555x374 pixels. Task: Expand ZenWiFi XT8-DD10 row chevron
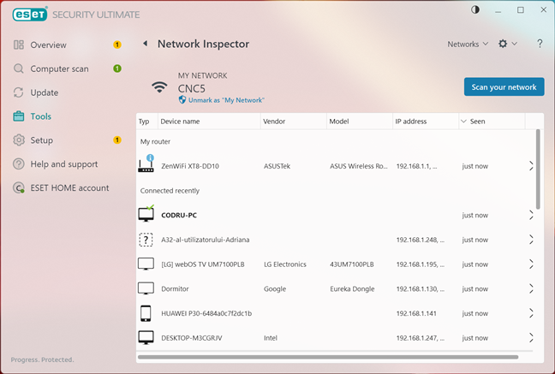(531, 165)
